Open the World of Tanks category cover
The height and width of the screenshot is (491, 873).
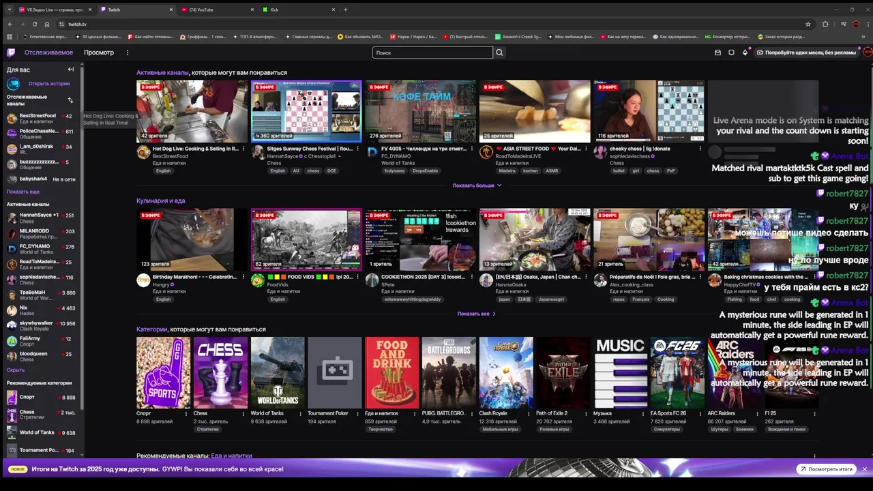coord(278,372)
